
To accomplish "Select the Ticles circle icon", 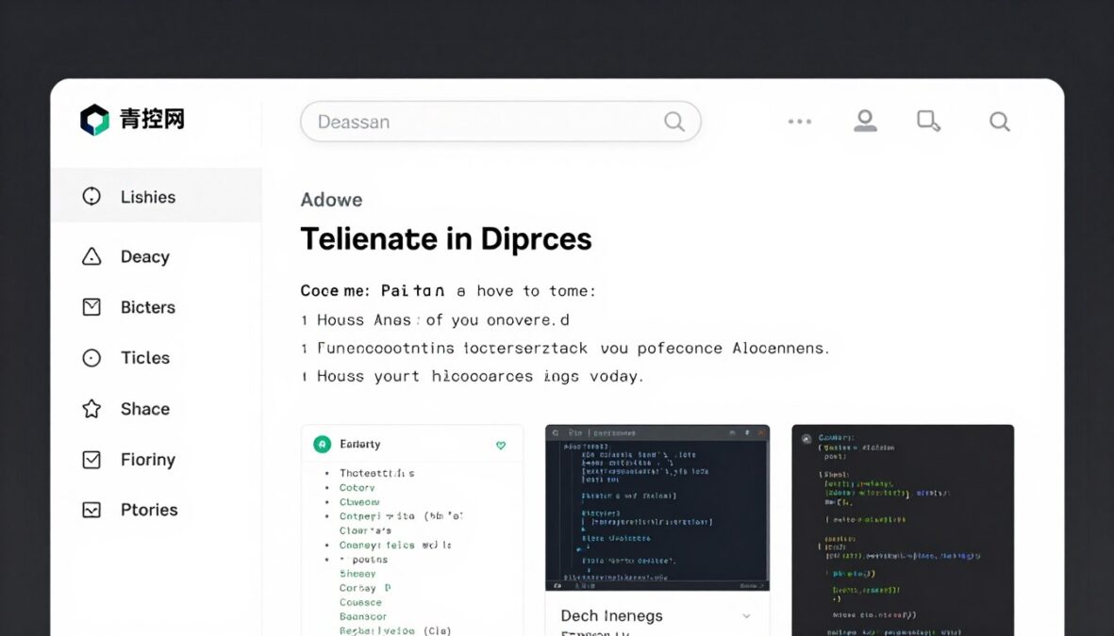I will pyautogui.click(x=91, y=357).
